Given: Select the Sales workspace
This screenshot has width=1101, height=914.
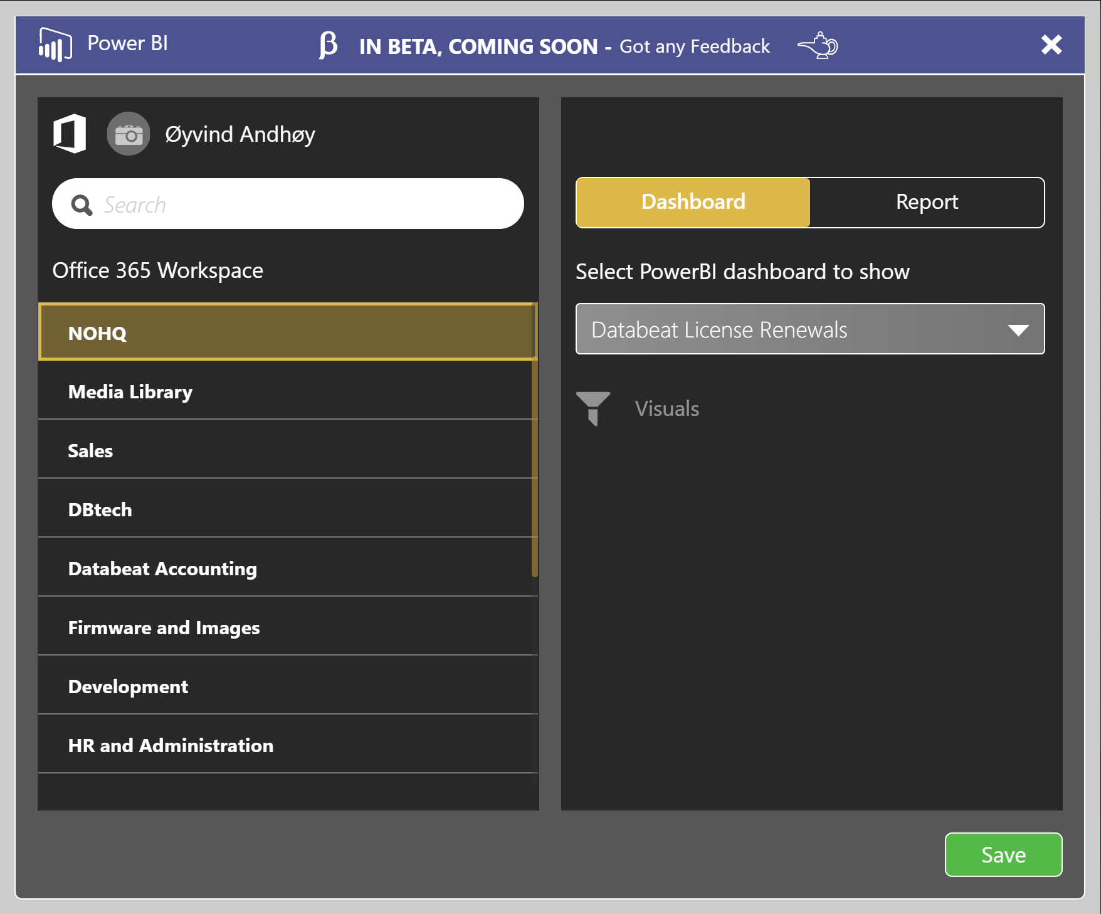Looking at the screenshot, I should [288, 450].
